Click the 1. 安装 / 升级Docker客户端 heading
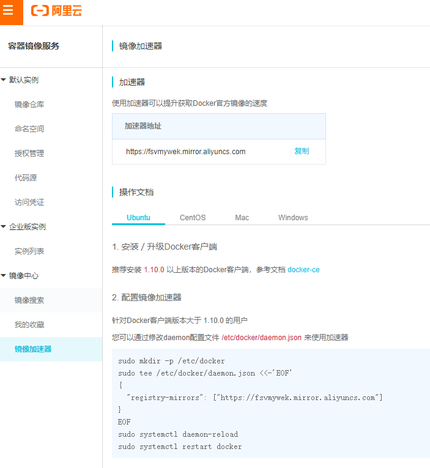This screenshot has height=468, width=430. click(x=165, y=247)
